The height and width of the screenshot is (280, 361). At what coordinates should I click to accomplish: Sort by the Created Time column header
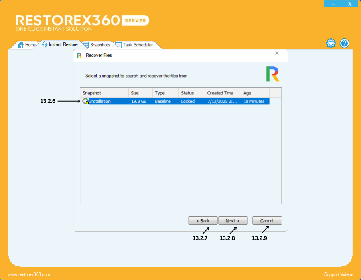tap(223, 93)
